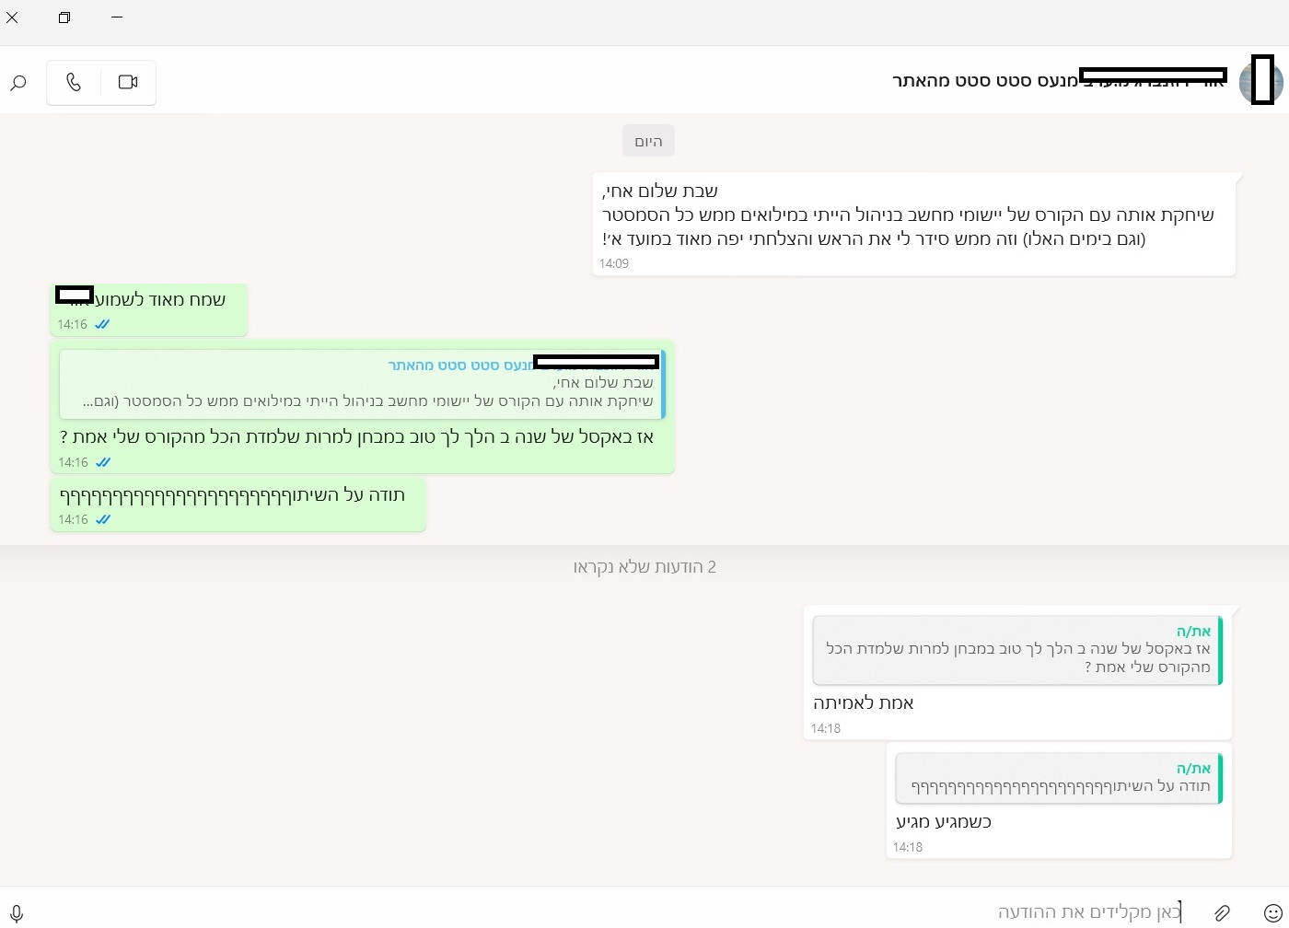Open search in conversation magnifier icon
This screenshot has width=1289, height=928.
pos(18,83)
